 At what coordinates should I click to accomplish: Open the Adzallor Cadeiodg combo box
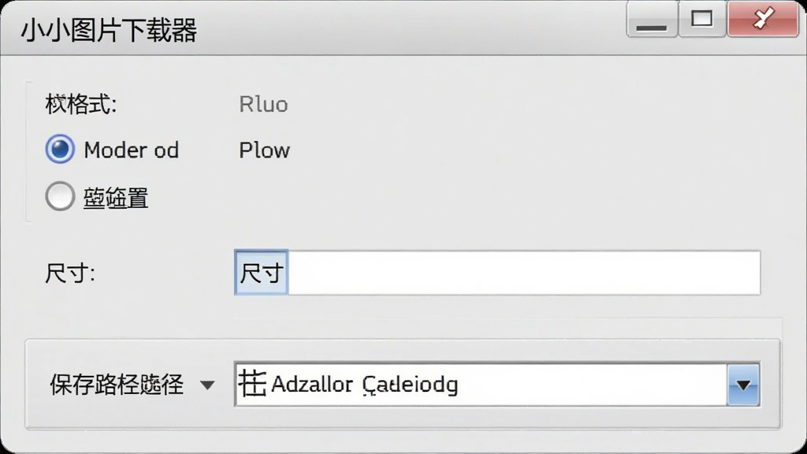click(497, 385)
